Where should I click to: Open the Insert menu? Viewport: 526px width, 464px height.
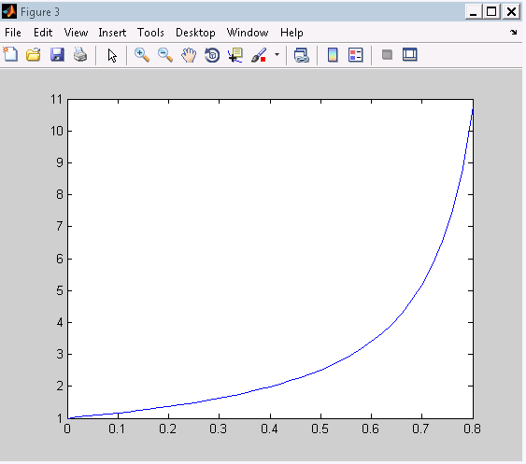click(x=112, y=33)
